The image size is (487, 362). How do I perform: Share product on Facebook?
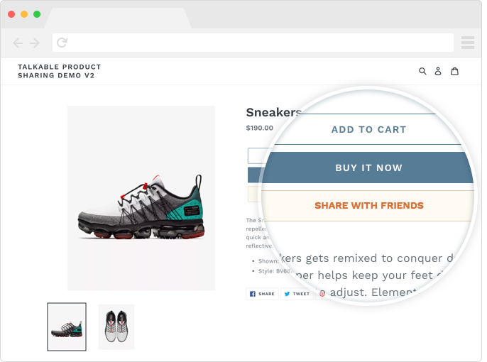(x=261, y=293)
